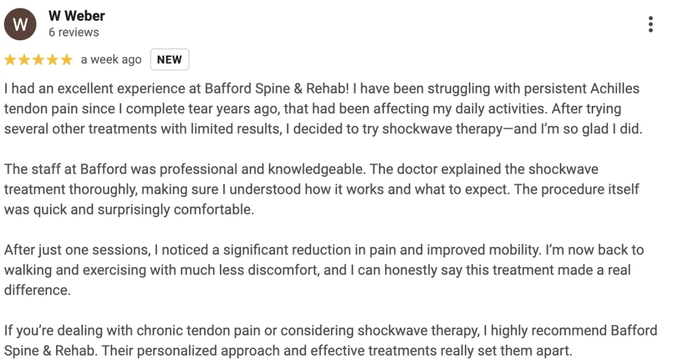Click the paragraph starting 'The staff at Bafford'
This screenshot has height=364, width=673.
tap(321, 189)
